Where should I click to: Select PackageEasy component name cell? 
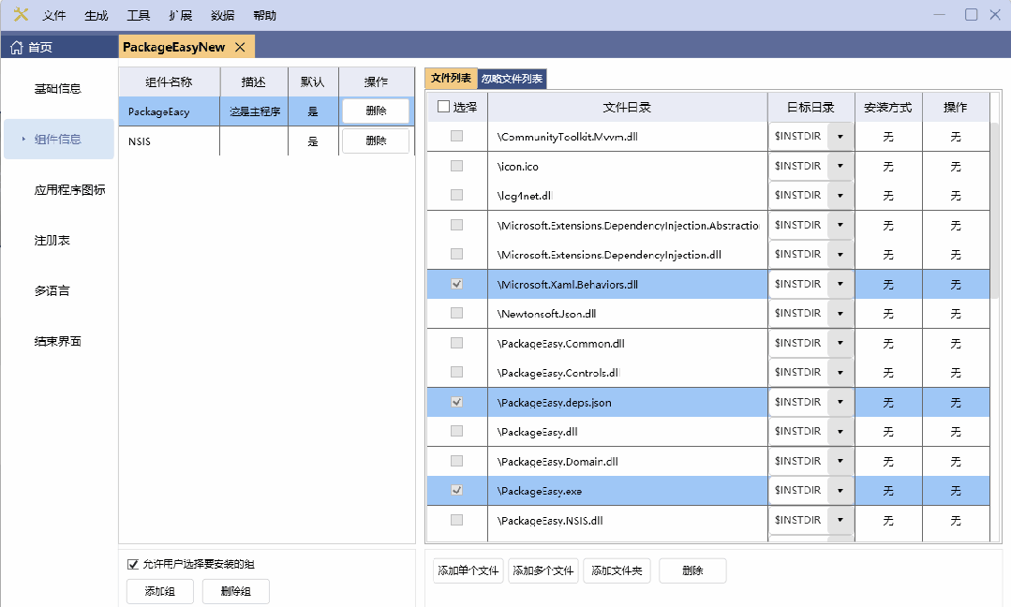(x=169, y=111)
